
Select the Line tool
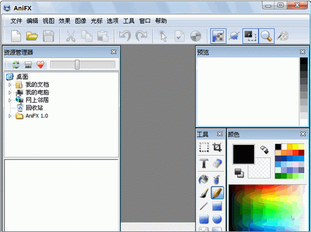pos(204,206)
